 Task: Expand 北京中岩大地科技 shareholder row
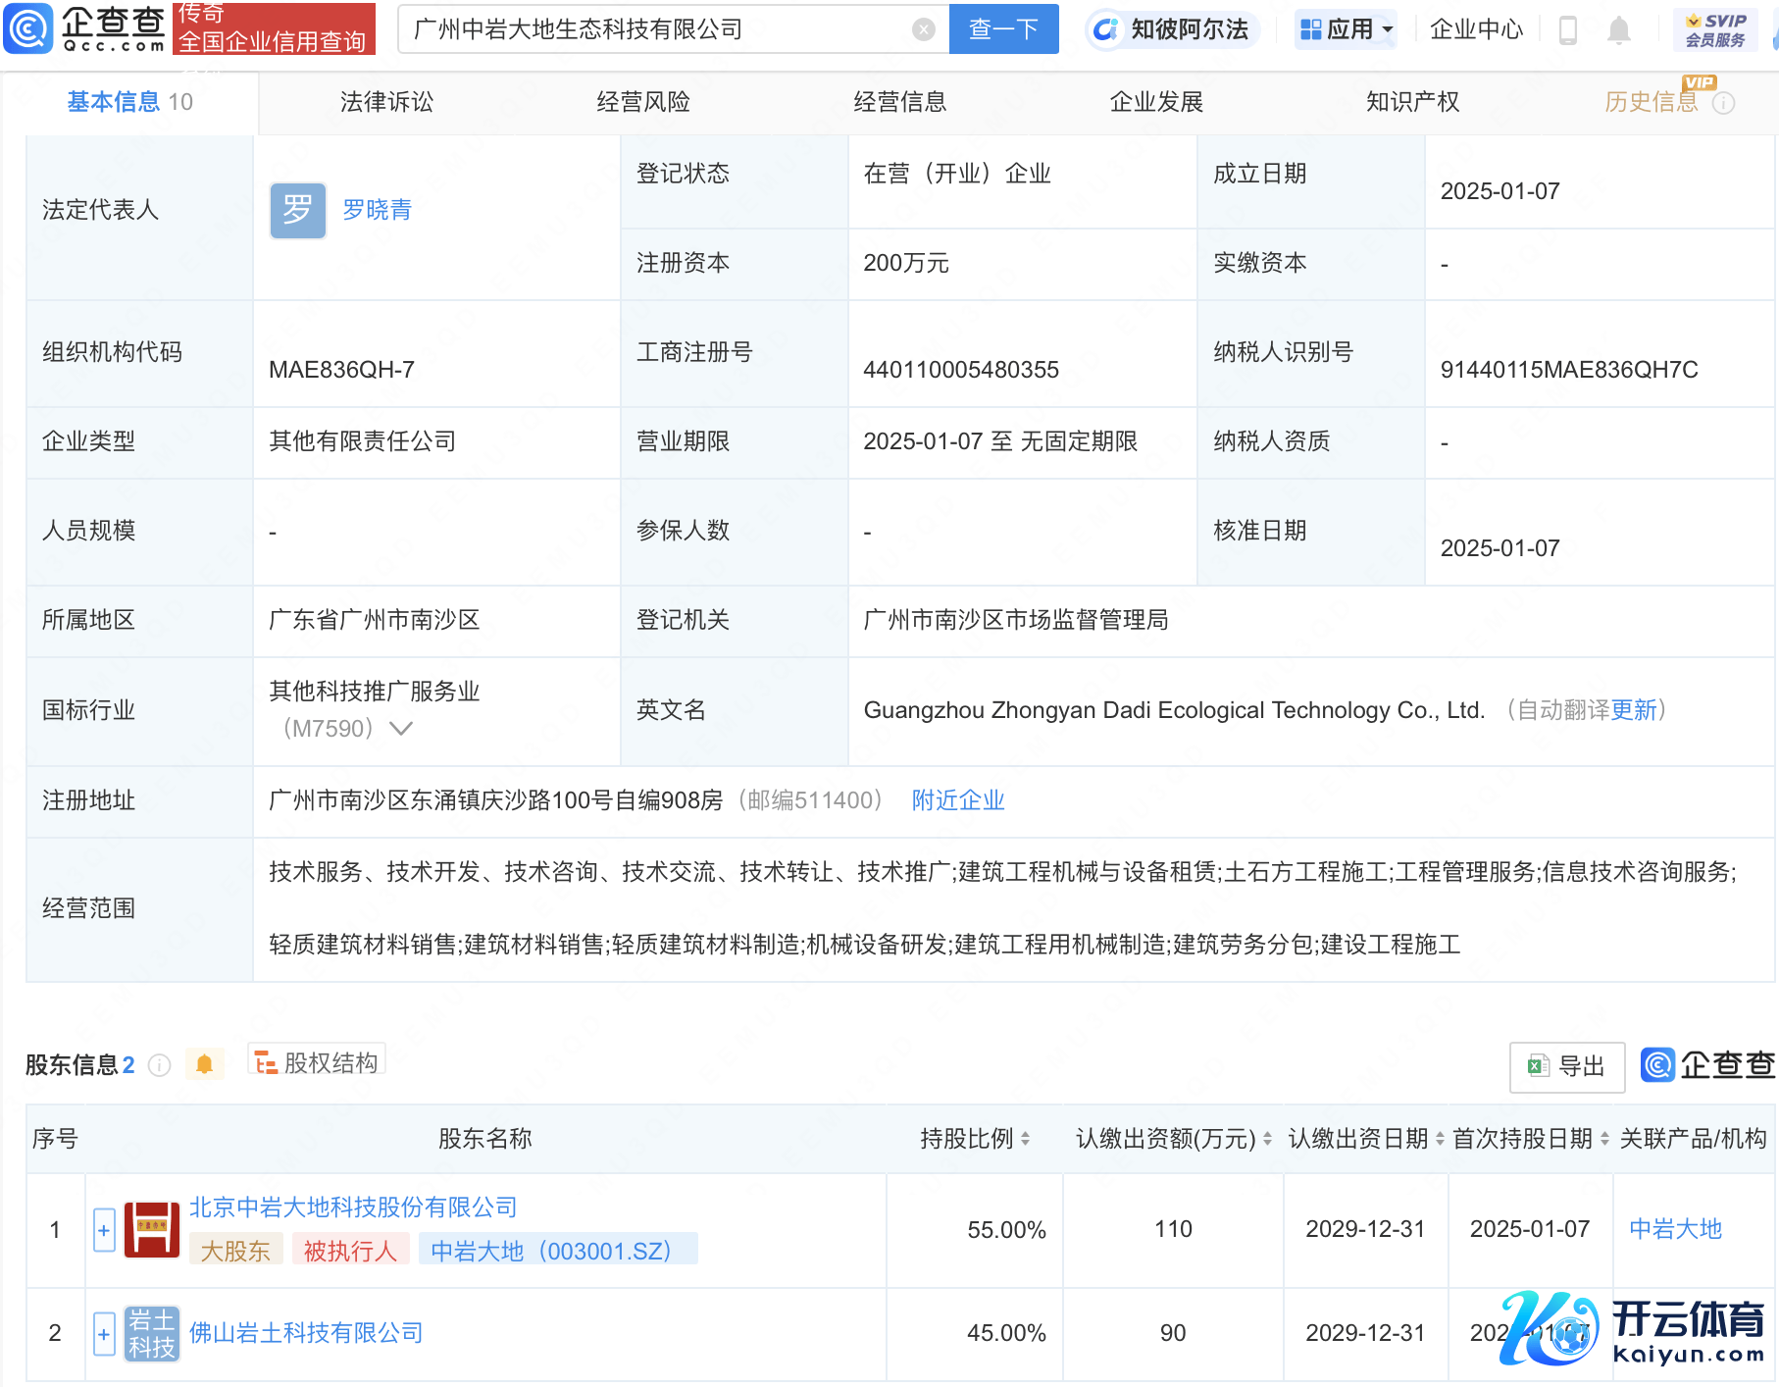(104, 1230)
